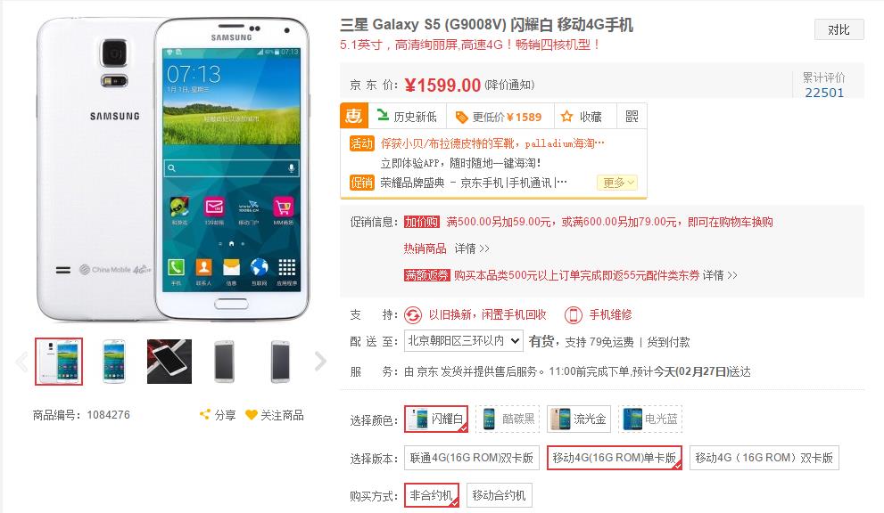The width and height of the screenshot is (884, 513).
Task: Open the 22501 cumulative reviews link
Action: [824, 93]
